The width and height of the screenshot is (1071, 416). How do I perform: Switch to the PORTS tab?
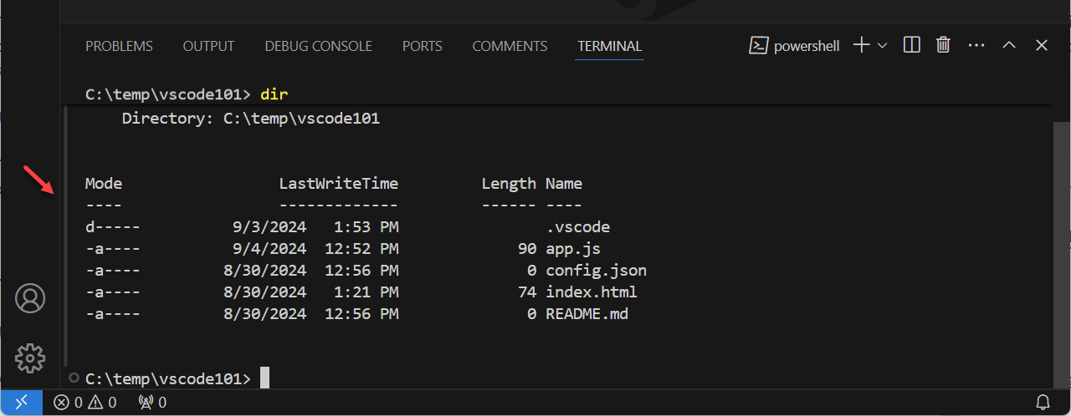point(422,46)
